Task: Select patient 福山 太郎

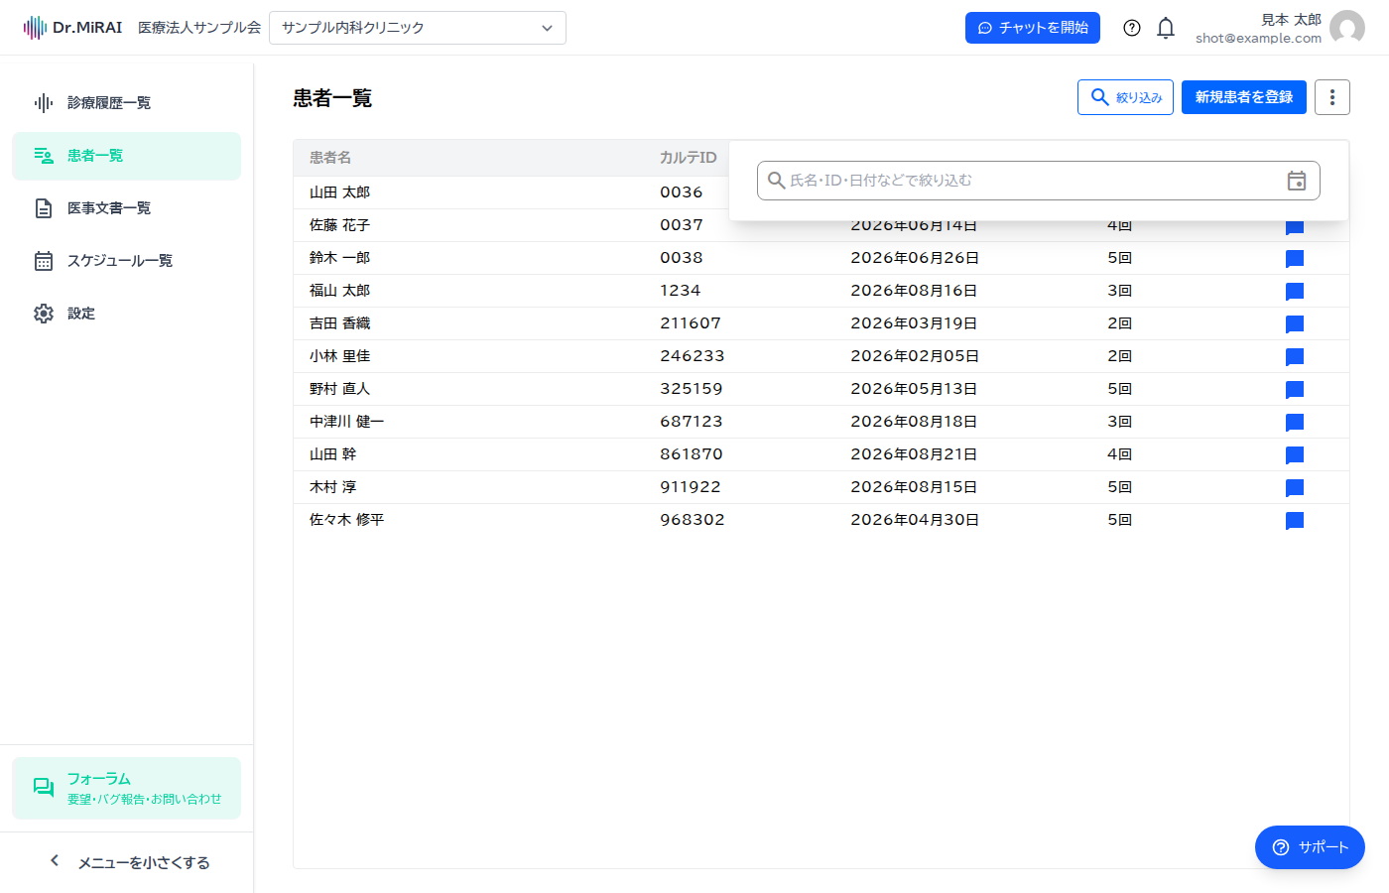Action: 339,291
